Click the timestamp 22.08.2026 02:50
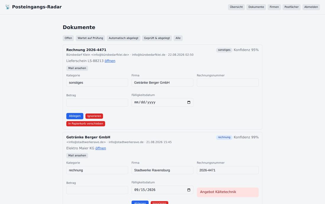325x204 pixels. point(181,55)
